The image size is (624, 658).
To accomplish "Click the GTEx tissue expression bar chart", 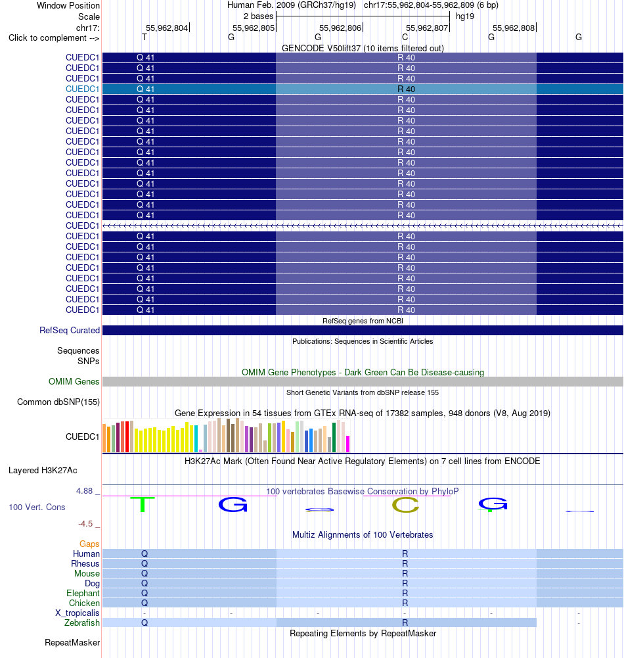I will coord(226,436).
